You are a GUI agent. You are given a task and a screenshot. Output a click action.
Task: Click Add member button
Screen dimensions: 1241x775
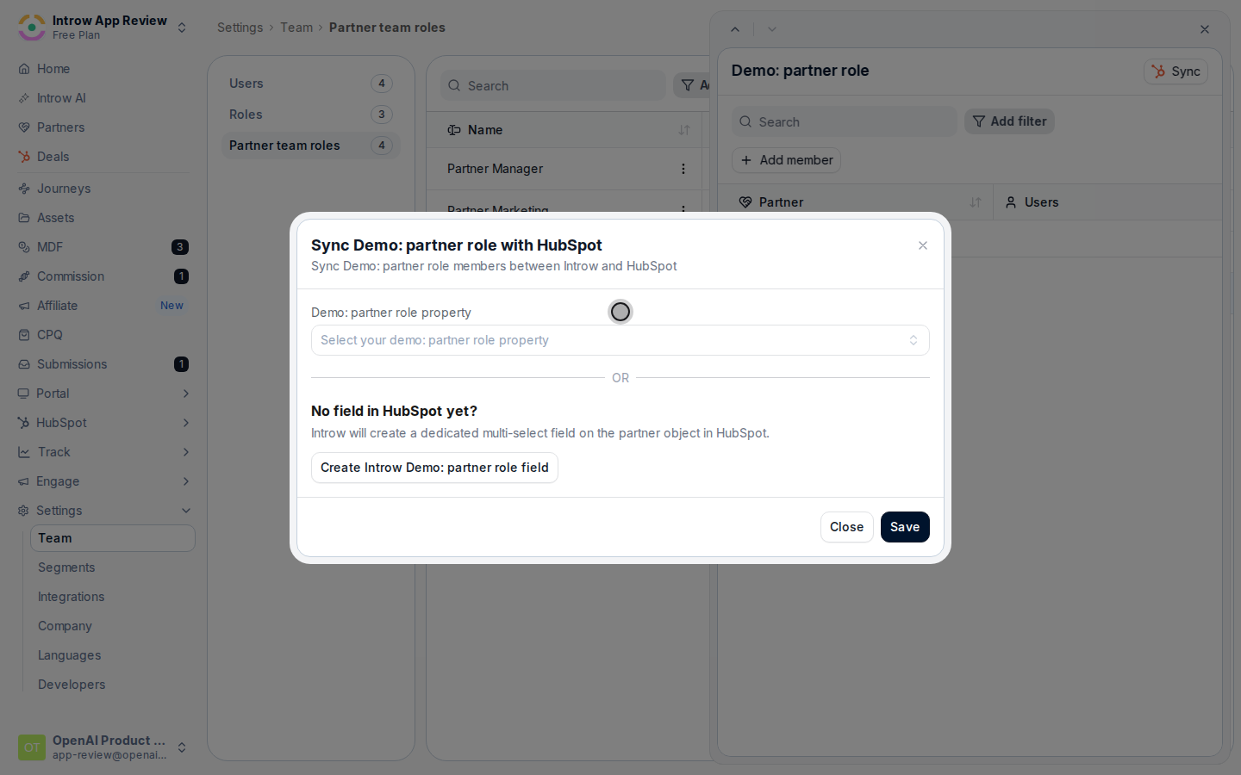pos(787,160)
